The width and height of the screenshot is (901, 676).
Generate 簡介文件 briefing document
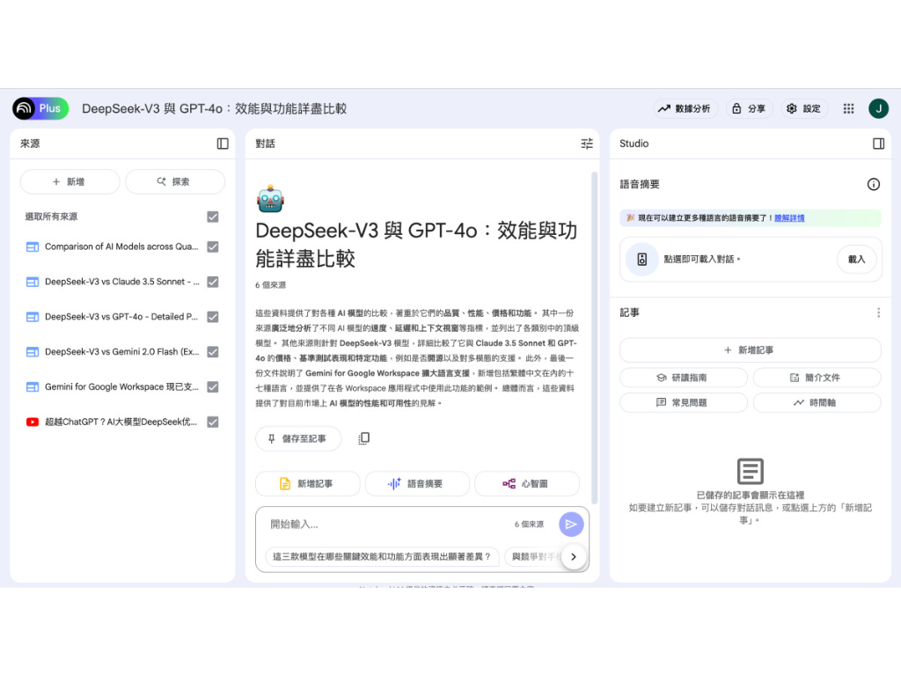[x=817, y=378]
